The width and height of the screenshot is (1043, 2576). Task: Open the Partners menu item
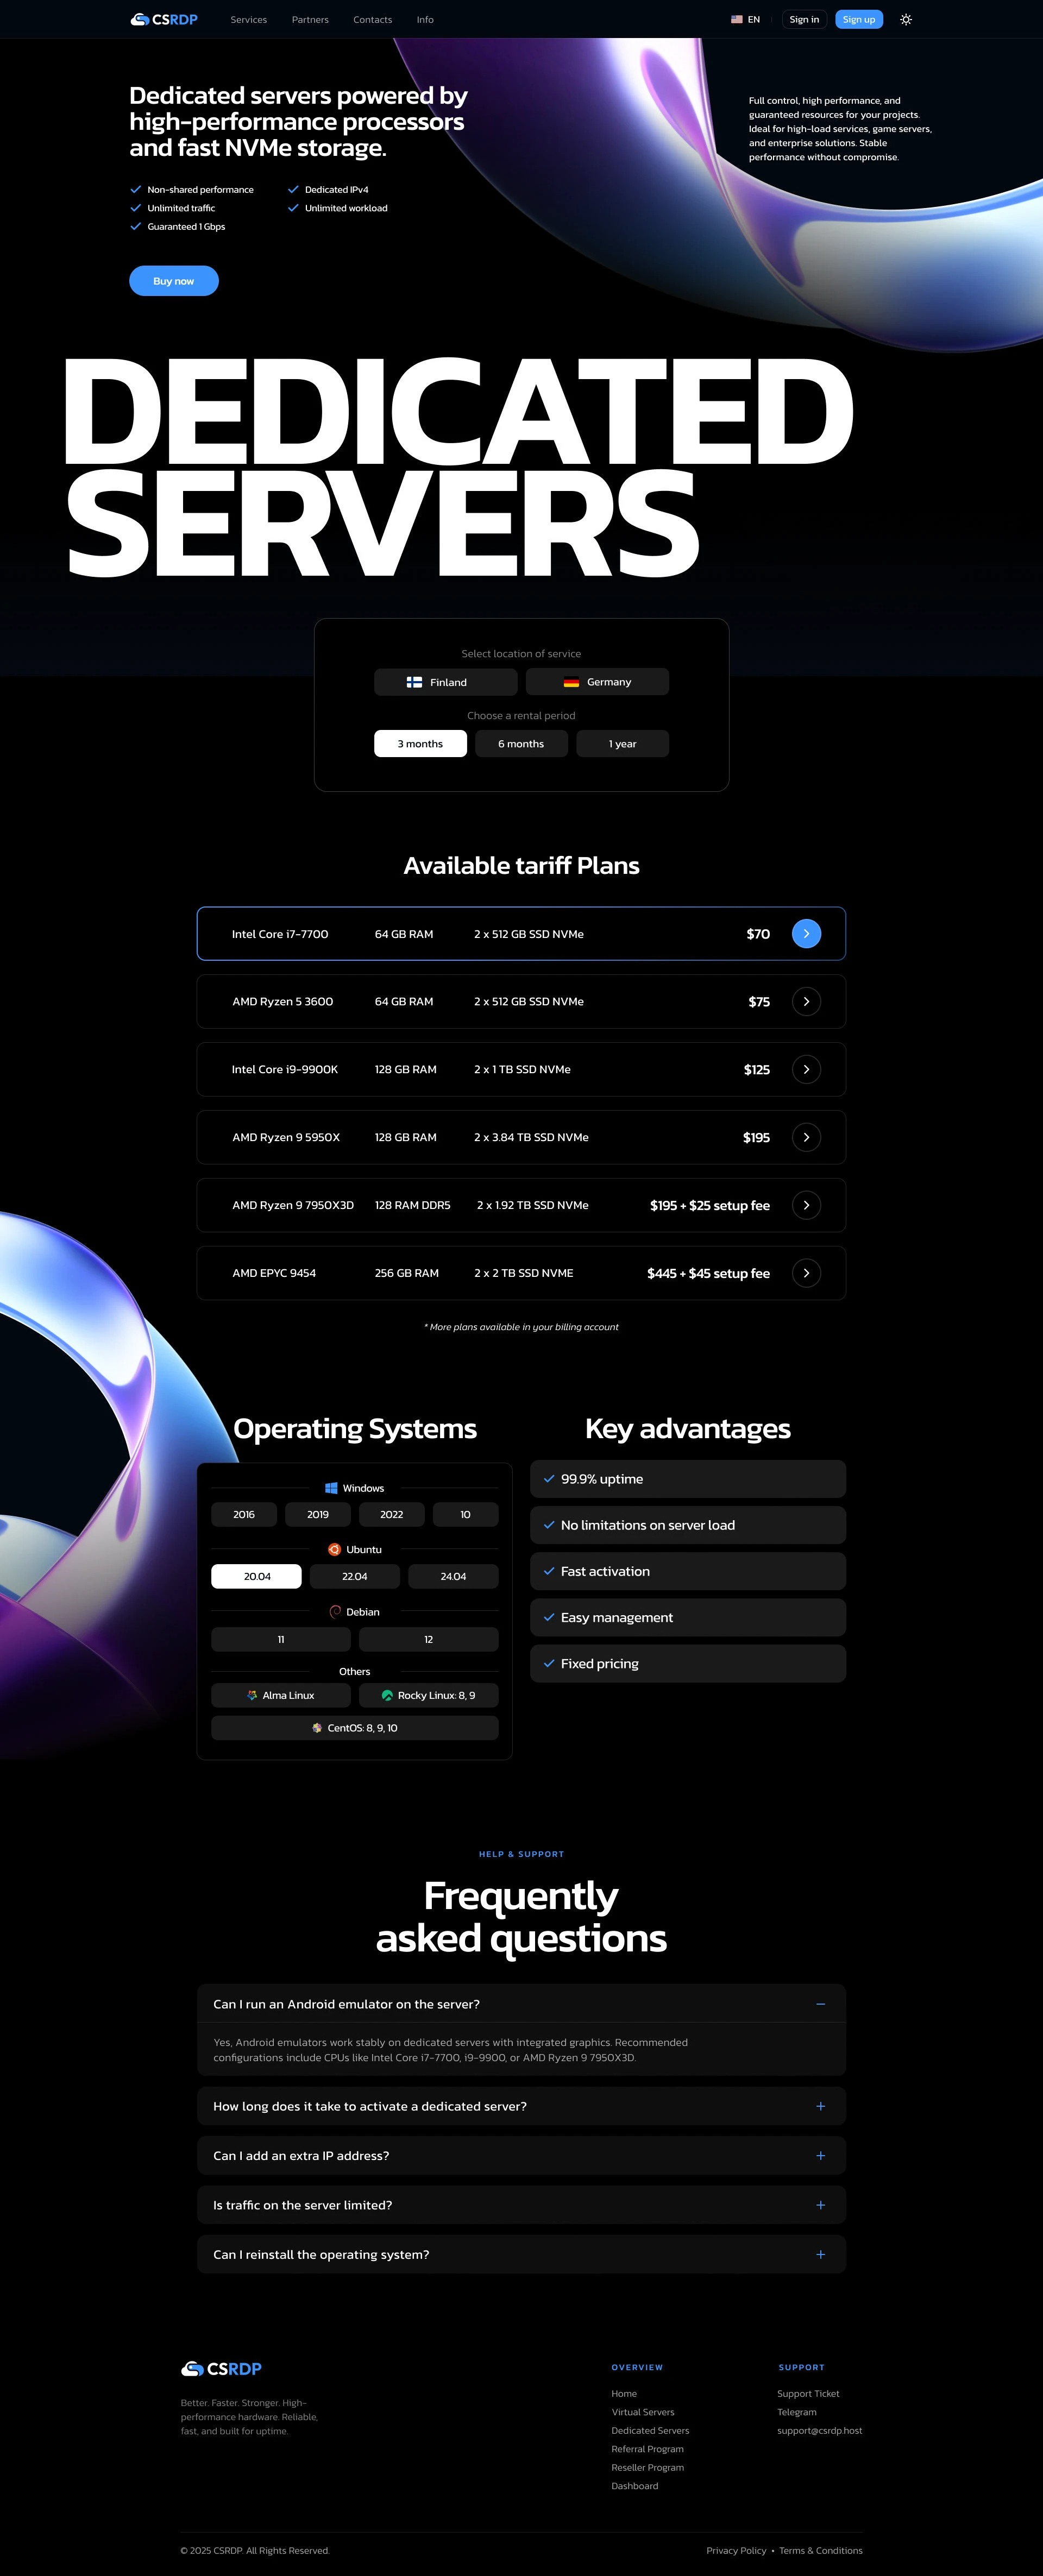(310, 20)
